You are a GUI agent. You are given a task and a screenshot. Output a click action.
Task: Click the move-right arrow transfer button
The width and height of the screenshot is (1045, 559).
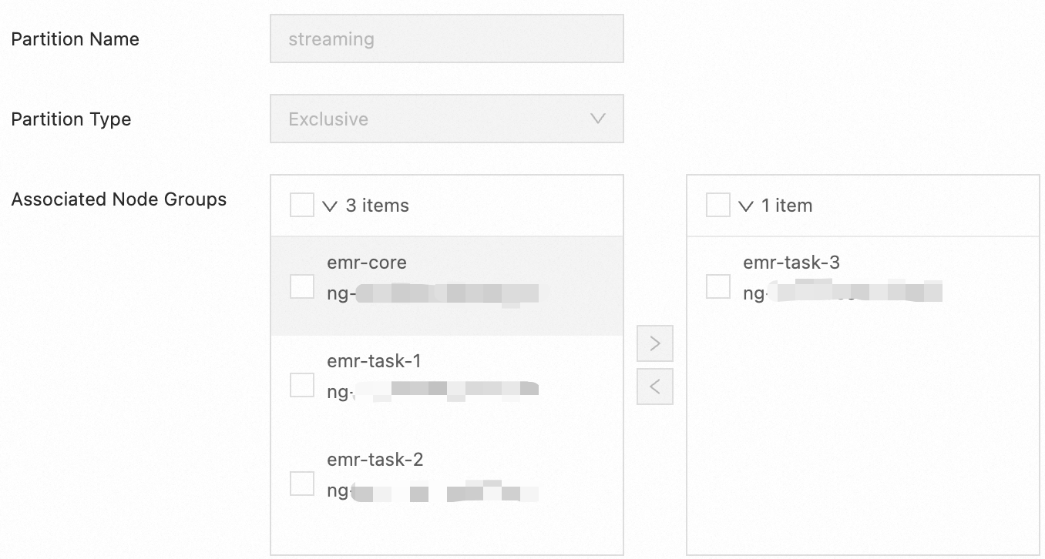(x=655, y=343)
